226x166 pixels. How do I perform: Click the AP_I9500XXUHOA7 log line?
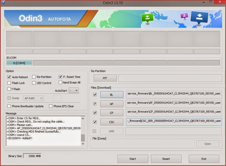[44, 128]
